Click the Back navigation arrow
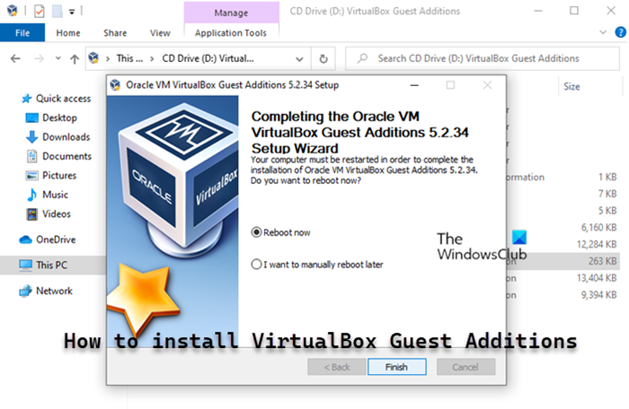629x409 pixels. [x=14, y=59]
